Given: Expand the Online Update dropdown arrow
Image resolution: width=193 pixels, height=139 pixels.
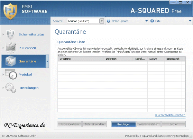Looking at the screenshot, I should click(146, 21).
